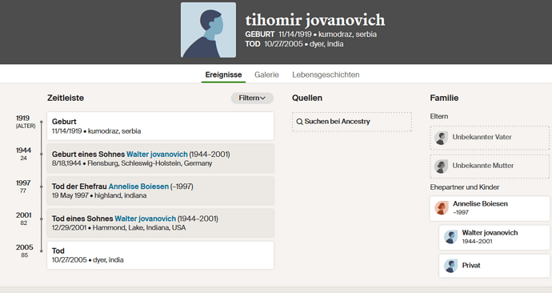552x293 pixels.
Task: Click the magnifier icon in Suchen bei Ancestry
Action: [299, 122]
